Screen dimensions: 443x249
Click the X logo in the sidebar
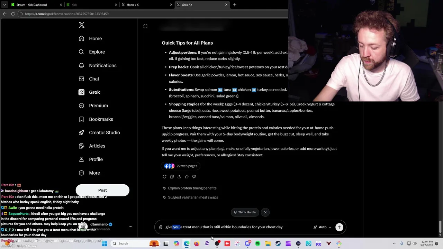pos(82,25)
